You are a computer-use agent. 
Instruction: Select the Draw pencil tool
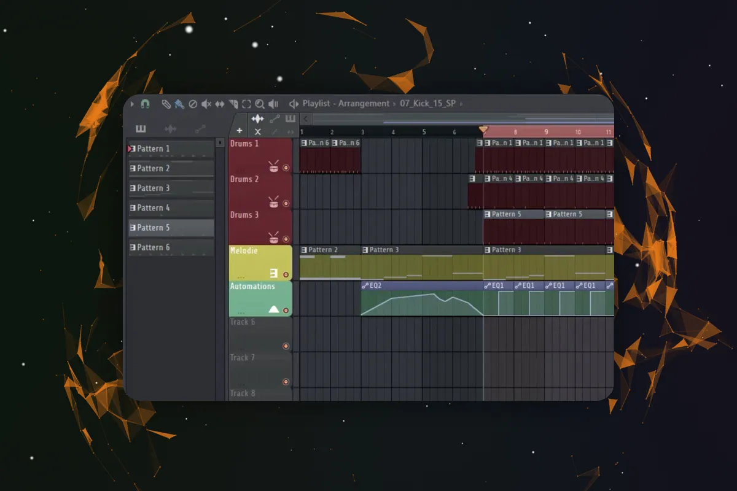[x=166, y=104]
